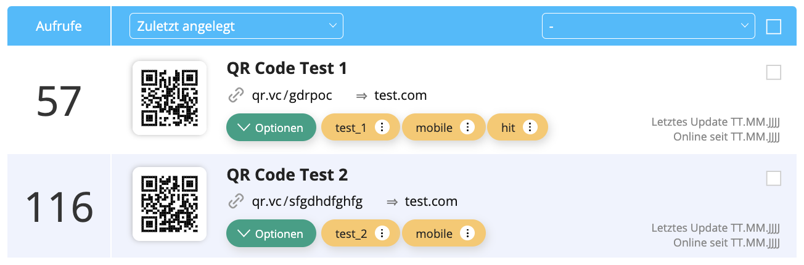Tick the select-all checkbox in header
The width and height of the screenshot is (804, 265).
(773, 26)
